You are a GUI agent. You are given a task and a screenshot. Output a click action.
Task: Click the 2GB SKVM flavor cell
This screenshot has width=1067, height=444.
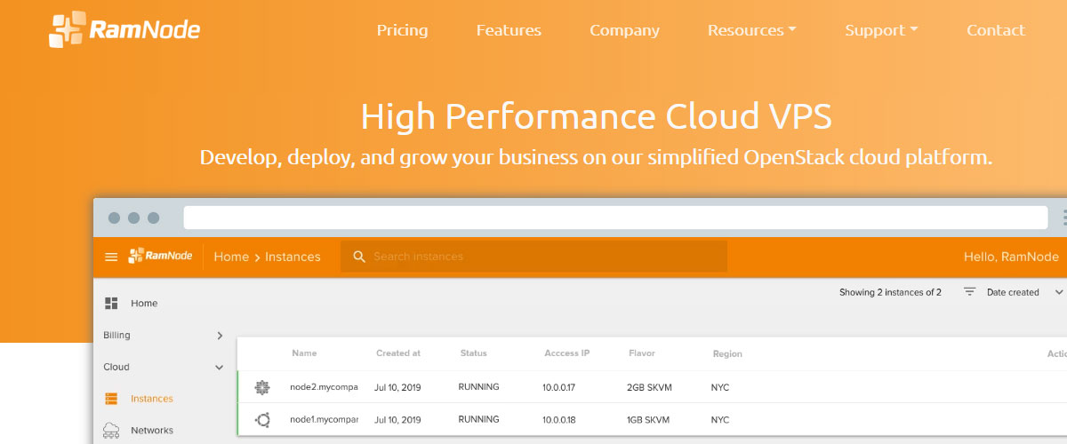(x=651, y=387)
